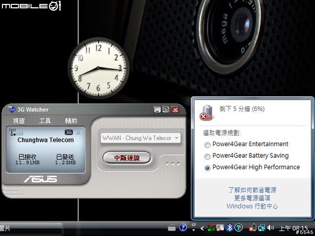Viewport: 315px width, 236px height.
Task: Click the 已發送 1.23MB sent counter
Action: (65, 159)
